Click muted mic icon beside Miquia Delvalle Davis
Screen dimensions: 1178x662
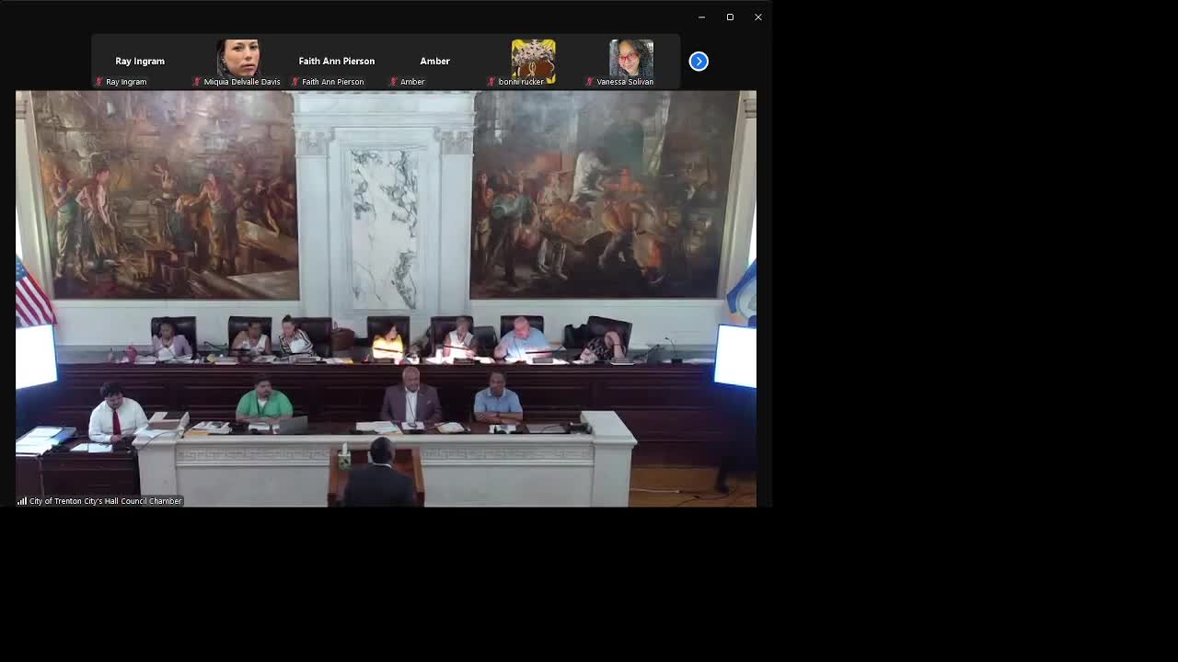(x=197, y=82)
